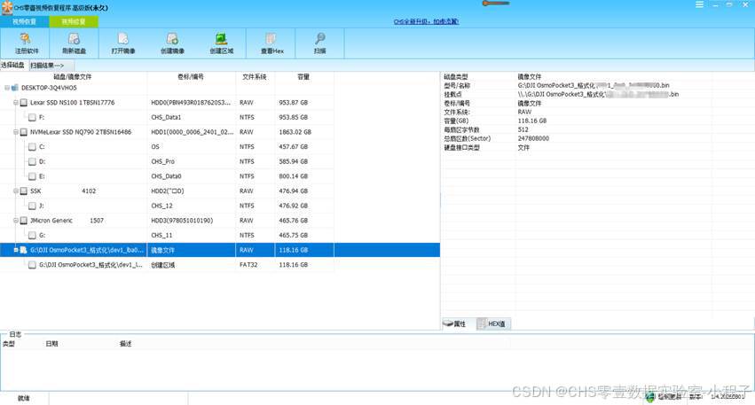
Task: Click the property value 512
Action: click(523, 130)
